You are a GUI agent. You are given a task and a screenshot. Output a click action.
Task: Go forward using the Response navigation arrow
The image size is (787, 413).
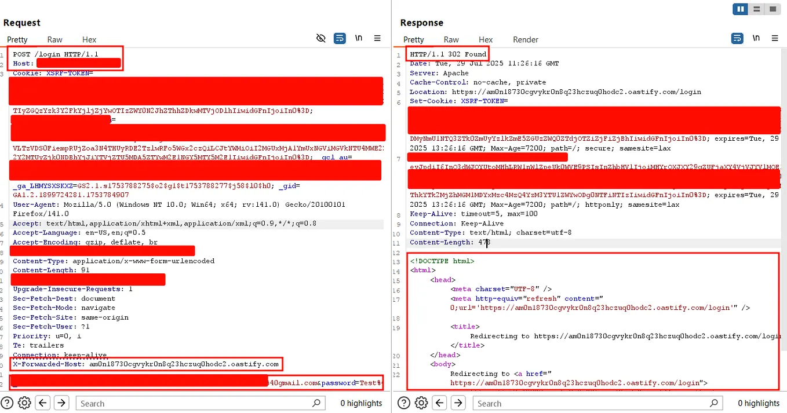click(x=456, y=403)
